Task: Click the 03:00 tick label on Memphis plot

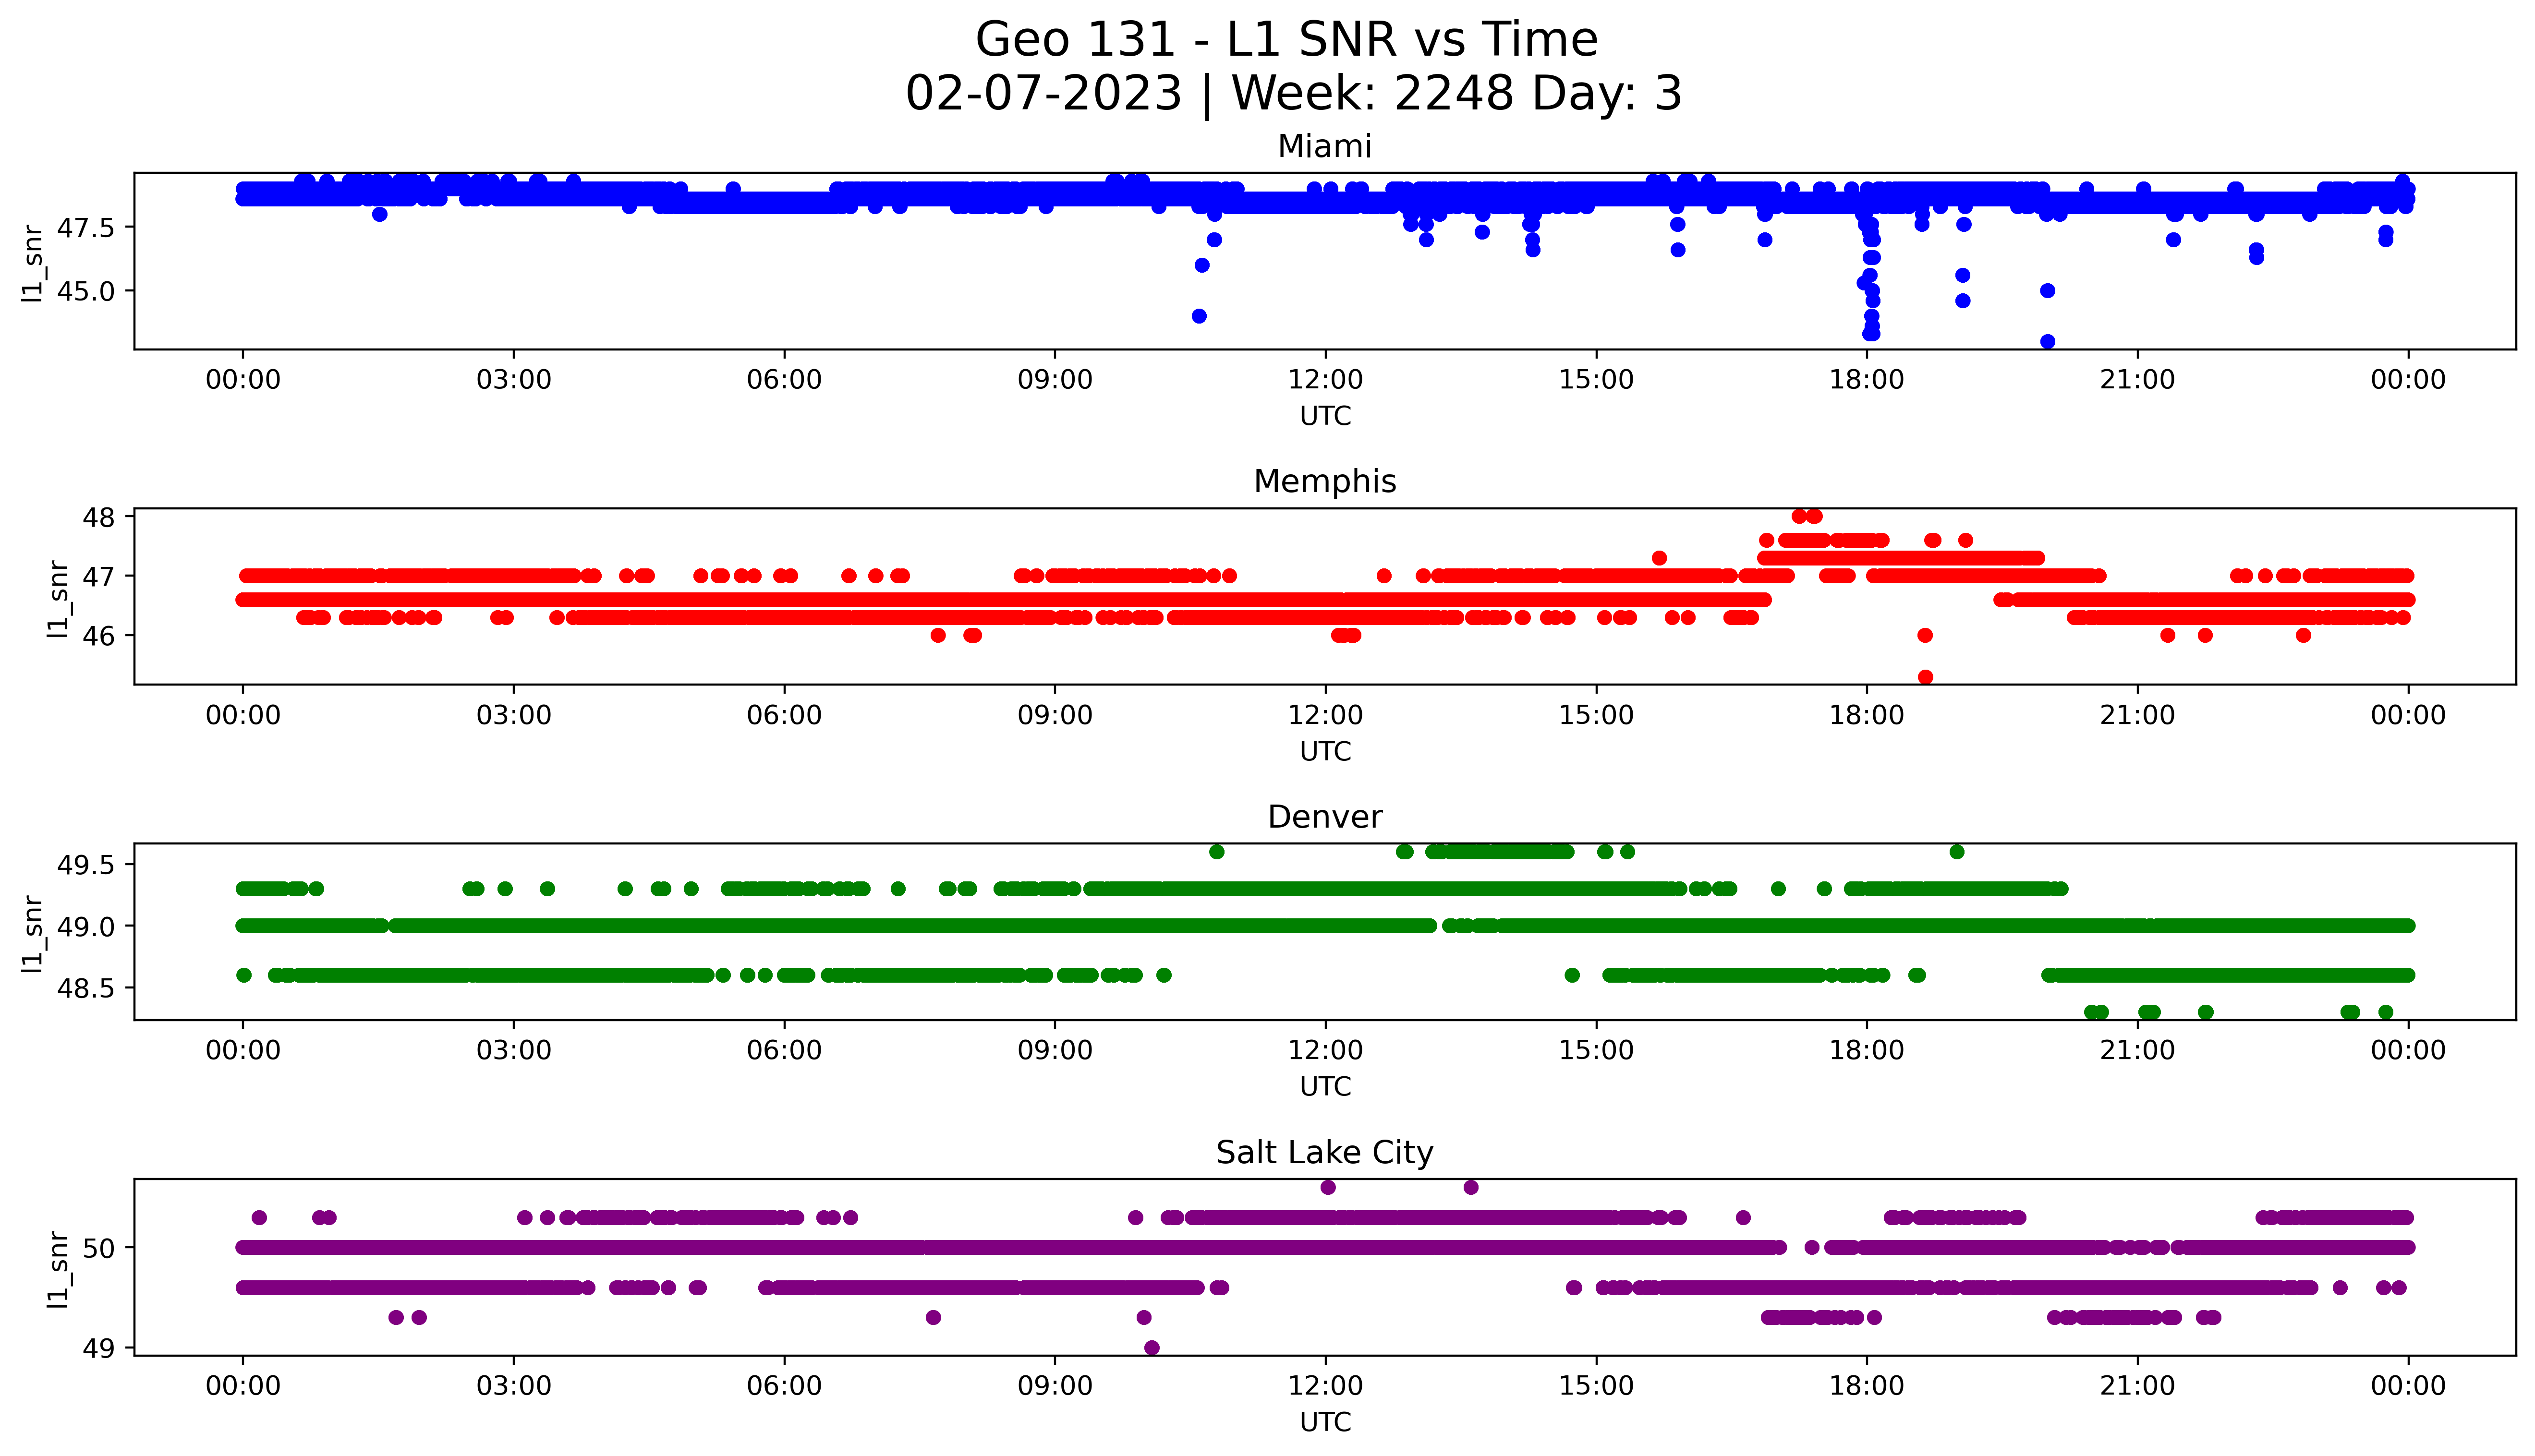Action: coord(514,715)
